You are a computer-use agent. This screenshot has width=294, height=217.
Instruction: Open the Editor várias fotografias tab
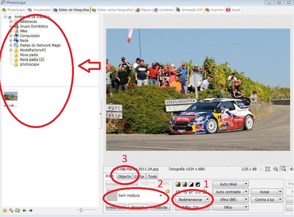tap(112, 10)
